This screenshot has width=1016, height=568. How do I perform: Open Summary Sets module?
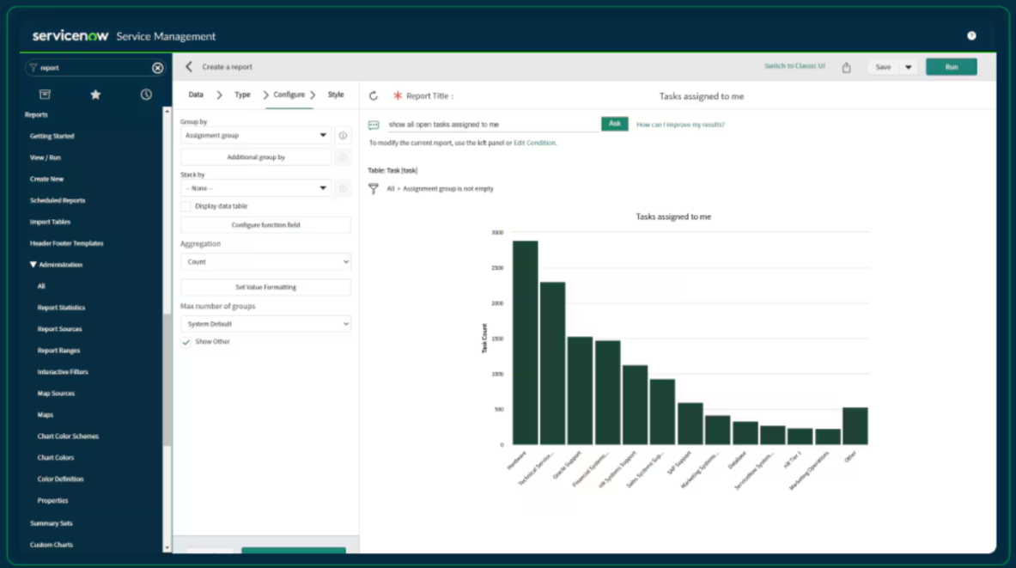52,522
